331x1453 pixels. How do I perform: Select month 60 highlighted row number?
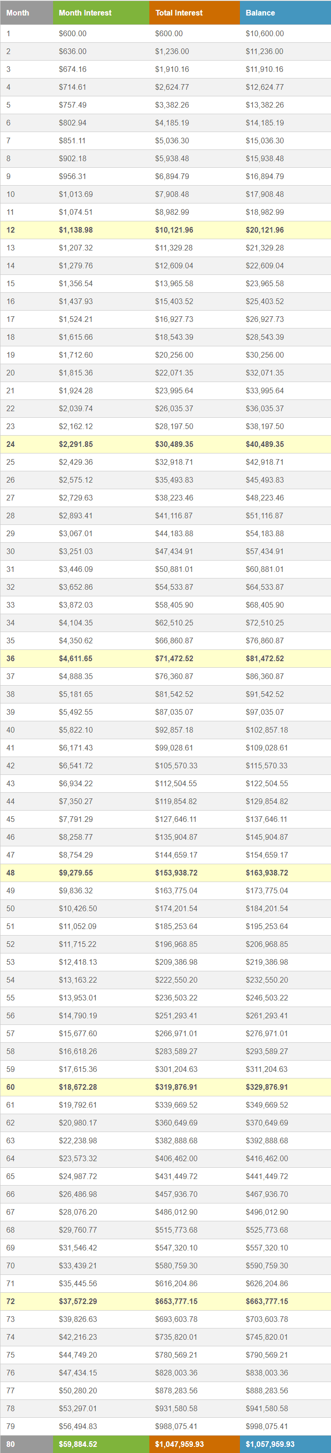[x=11, y=1087]
